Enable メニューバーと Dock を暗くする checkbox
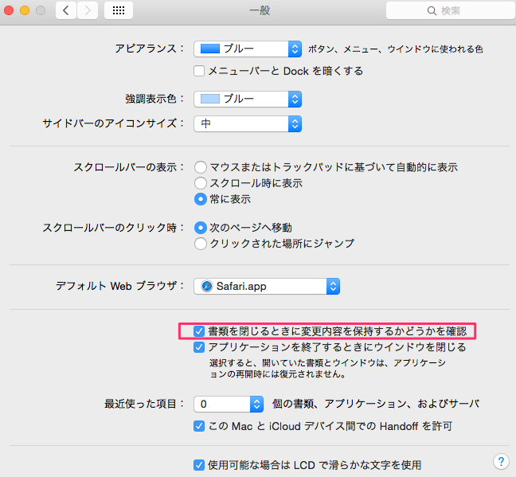 pos(199,71)
